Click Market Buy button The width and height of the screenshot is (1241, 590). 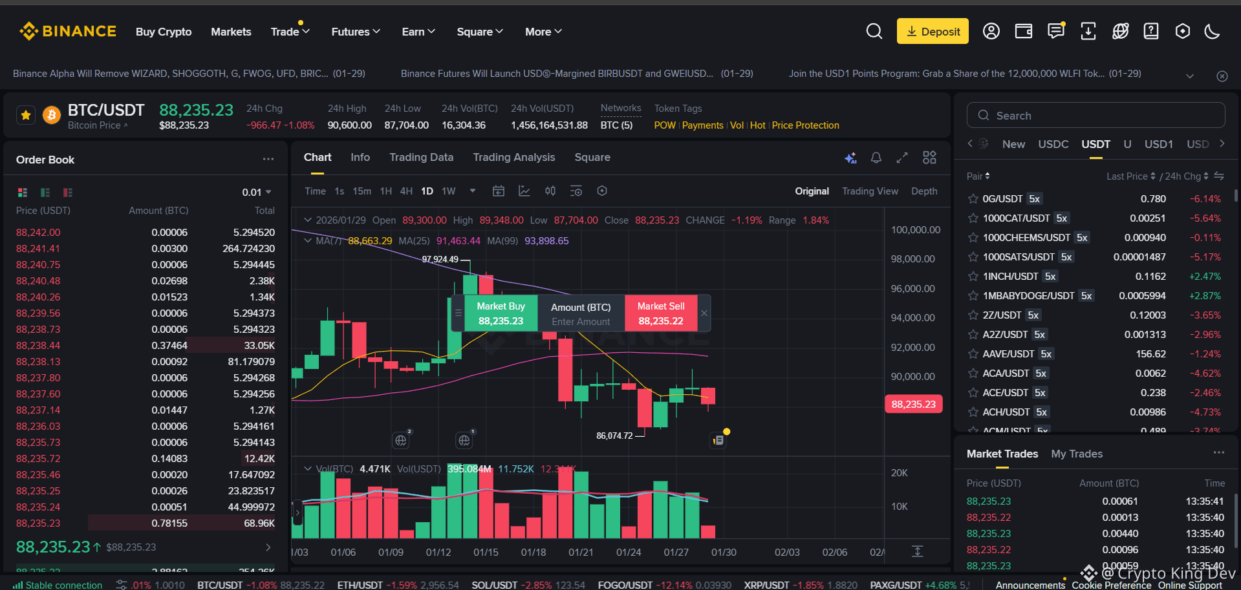501,313
